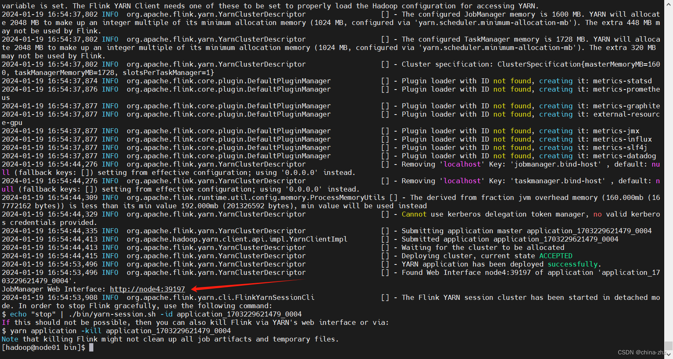Click 'jobmanager.bind-host' key text
Screen dimensions: 673x359
pyautogui.click(x=558, y=164)
